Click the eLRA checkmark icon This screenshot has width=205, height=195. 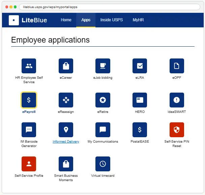(140, 66)
